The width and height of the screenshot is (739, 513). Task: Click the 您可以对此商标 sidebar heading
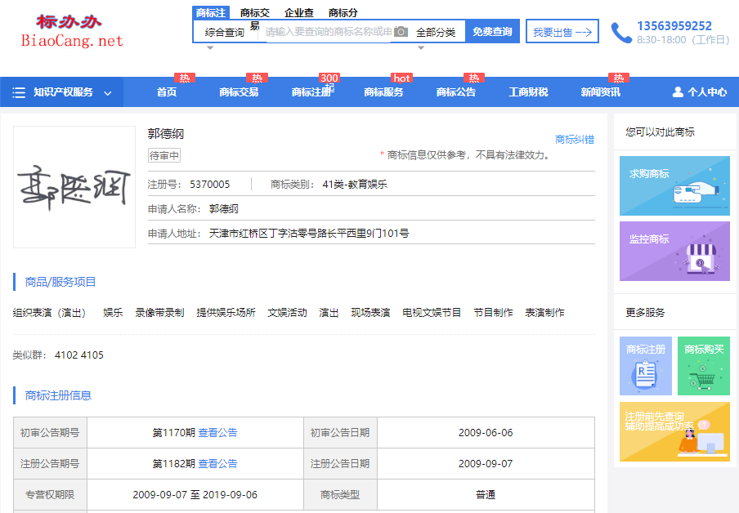(x=660, y=132)
